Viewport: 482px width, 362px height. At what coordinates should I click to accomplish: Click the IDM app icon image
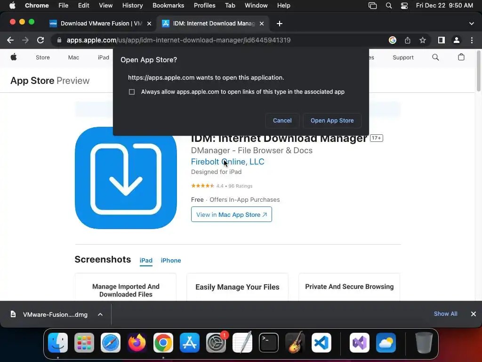(x=126, y=178)
